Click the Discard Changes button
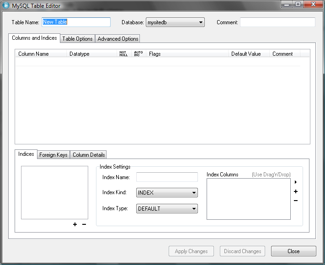This screenshot has height=265, width=325. [x=242, y=251]
